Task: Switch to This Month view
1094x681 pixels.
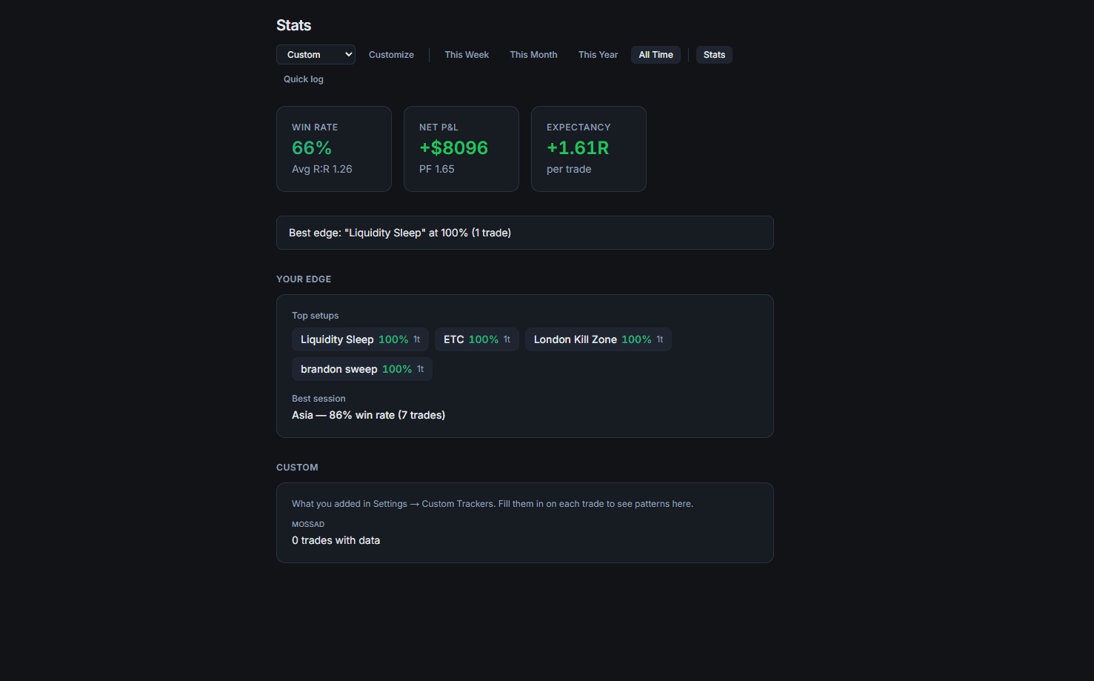Action: [533, 54]
